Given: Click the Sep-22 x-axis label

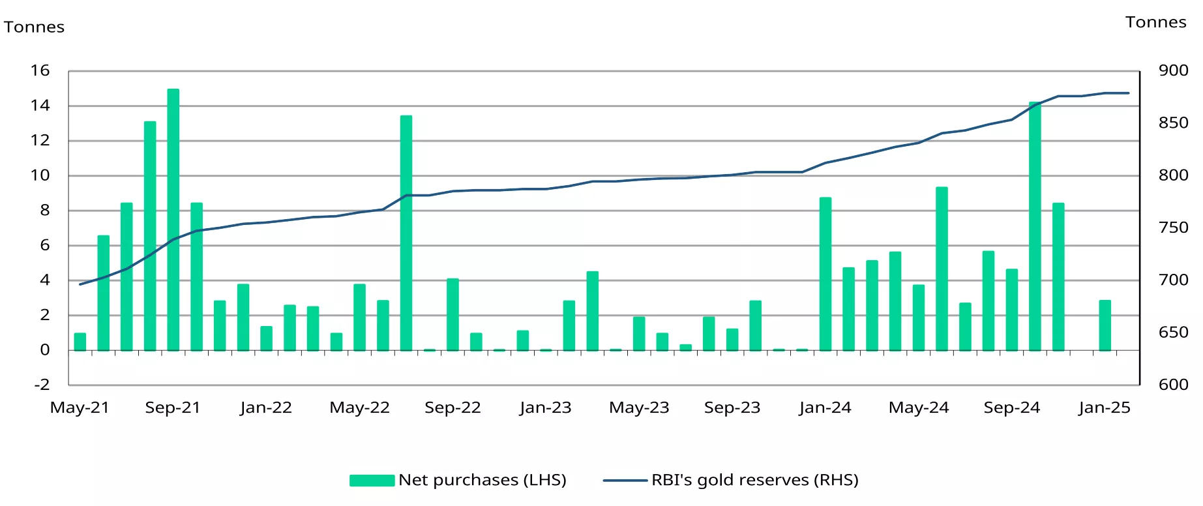Looking at the screenshot, I should pos(453,408).
